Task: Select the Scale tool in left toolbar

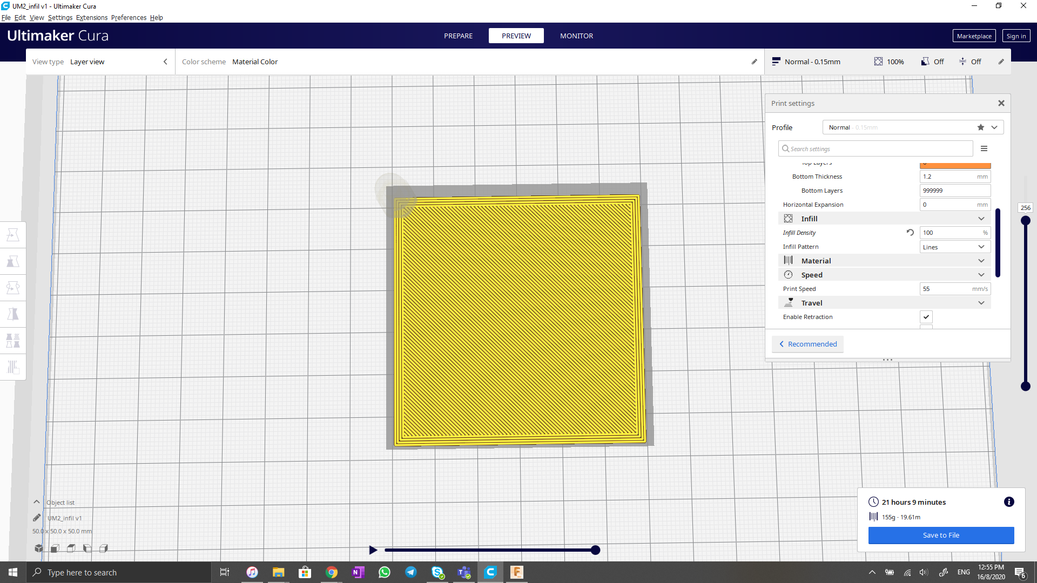Action: pos(13,261)
